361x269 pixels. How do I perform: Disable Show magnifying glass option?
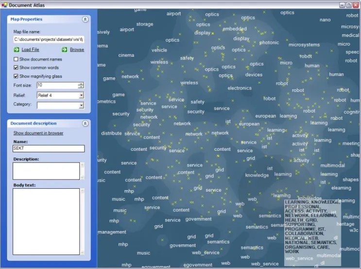point(16,76)
